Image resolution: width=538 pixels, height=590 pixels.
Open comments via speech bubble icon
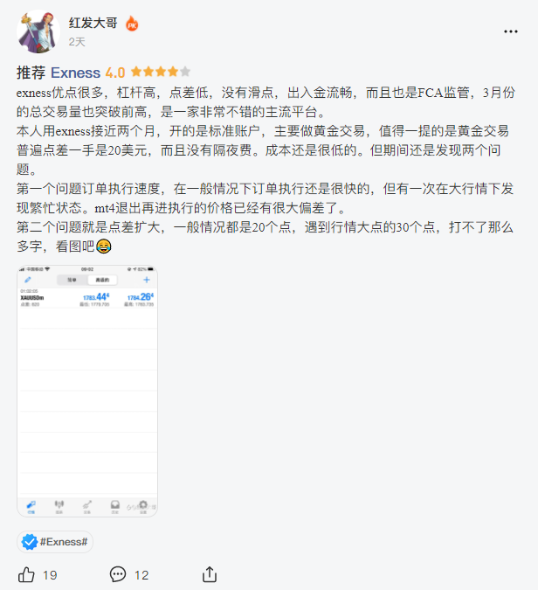click(118, 574)
